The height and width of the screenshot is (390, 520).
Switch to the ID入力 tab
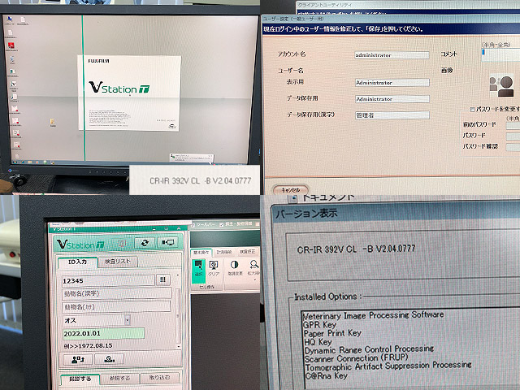click(78, 262)
